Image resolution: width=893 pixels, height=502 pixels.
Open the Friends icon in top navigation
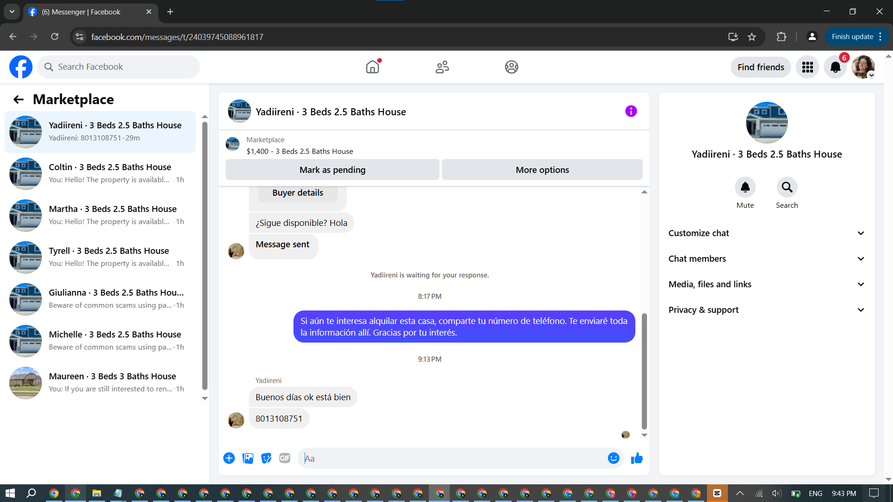[442, 67]
